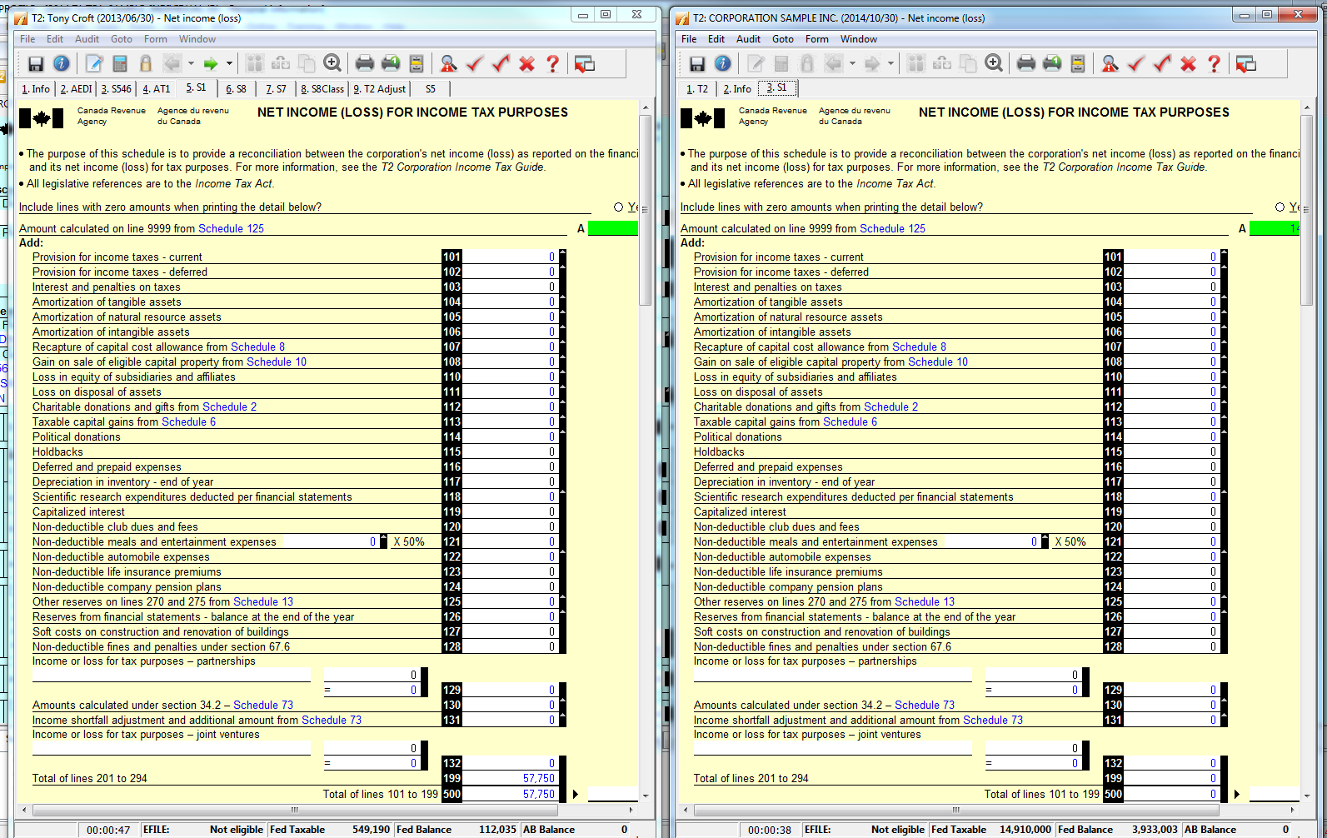This screenshot has width=1327, height=838.
Task: Click the red question mark in CORPORATION SAMPLE window
Action: click(1214, 63)
